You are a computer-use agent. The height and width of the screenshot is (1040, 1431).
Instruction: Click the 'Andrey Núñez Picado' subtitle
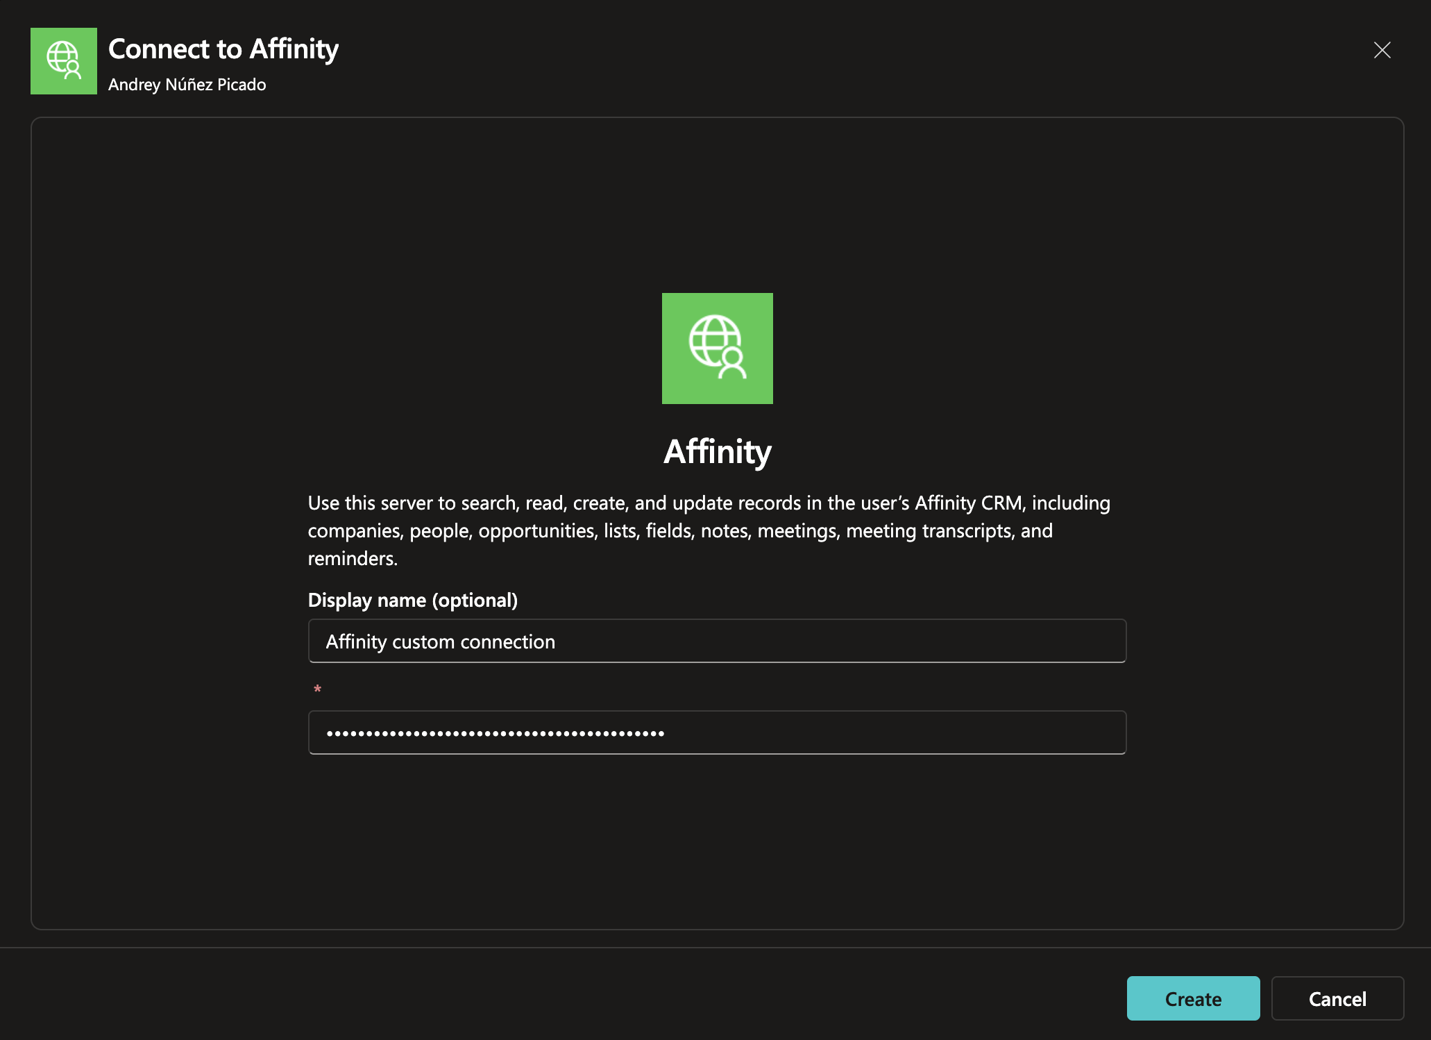click(x=187, y=85)
